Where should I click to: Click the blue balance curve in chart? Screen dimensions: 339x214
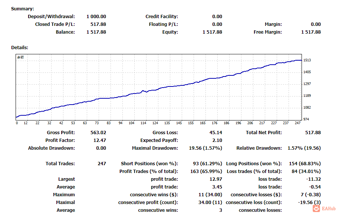click(x=159, y=88)
